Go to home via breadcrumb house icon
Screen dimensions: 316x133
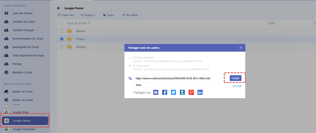tap(58, 8)
